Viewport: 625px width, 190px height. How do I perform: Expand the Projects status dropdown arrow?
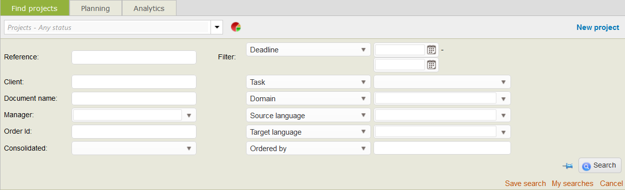click(217, 27)
